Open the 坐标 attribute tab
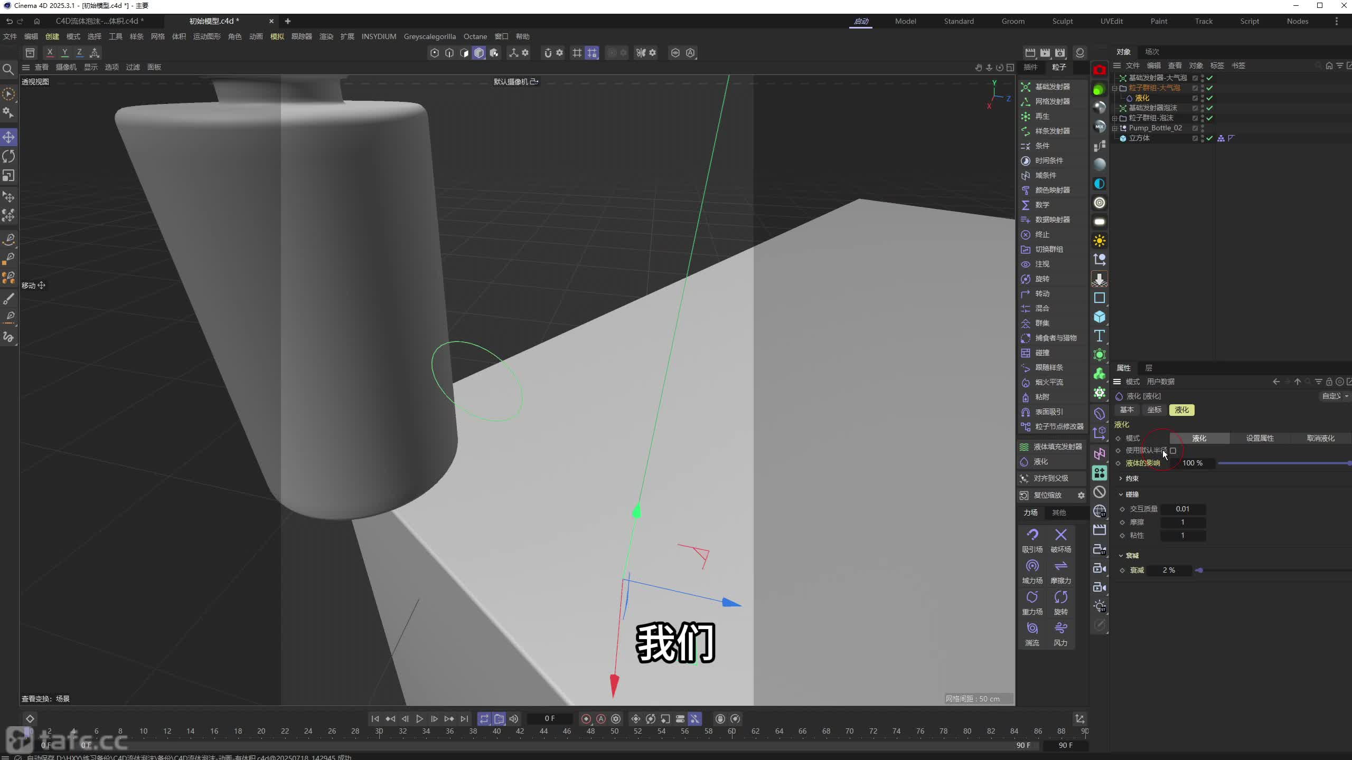This screenshot has width=1352, height=760. (x=1154, y=410)
